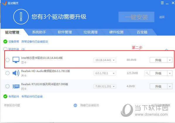Click the 88.4MB size text
The height and width of the screenshot is (123, 175).
click(x=132, y=60)
